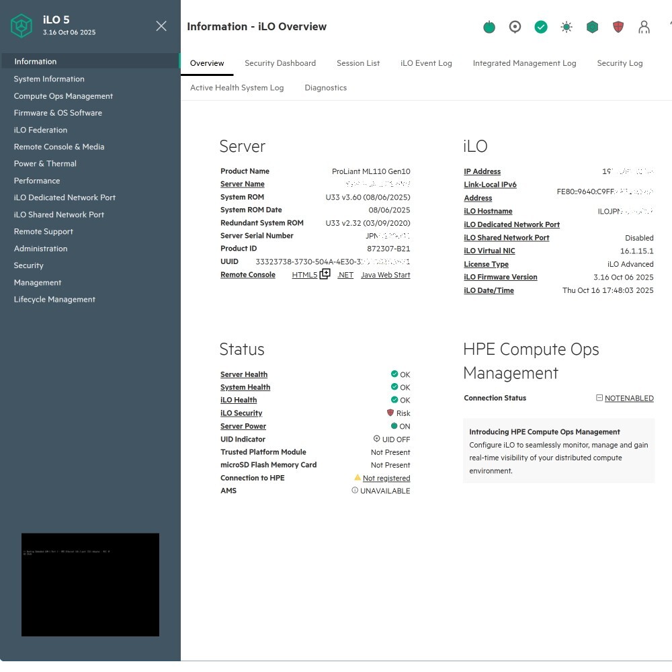Go to Lifecycle Management in sidebar

[x=54, y=300]
